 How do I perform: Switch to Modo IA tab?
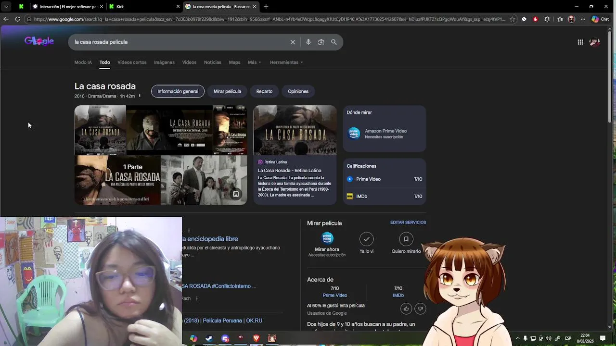pos(83,62)
